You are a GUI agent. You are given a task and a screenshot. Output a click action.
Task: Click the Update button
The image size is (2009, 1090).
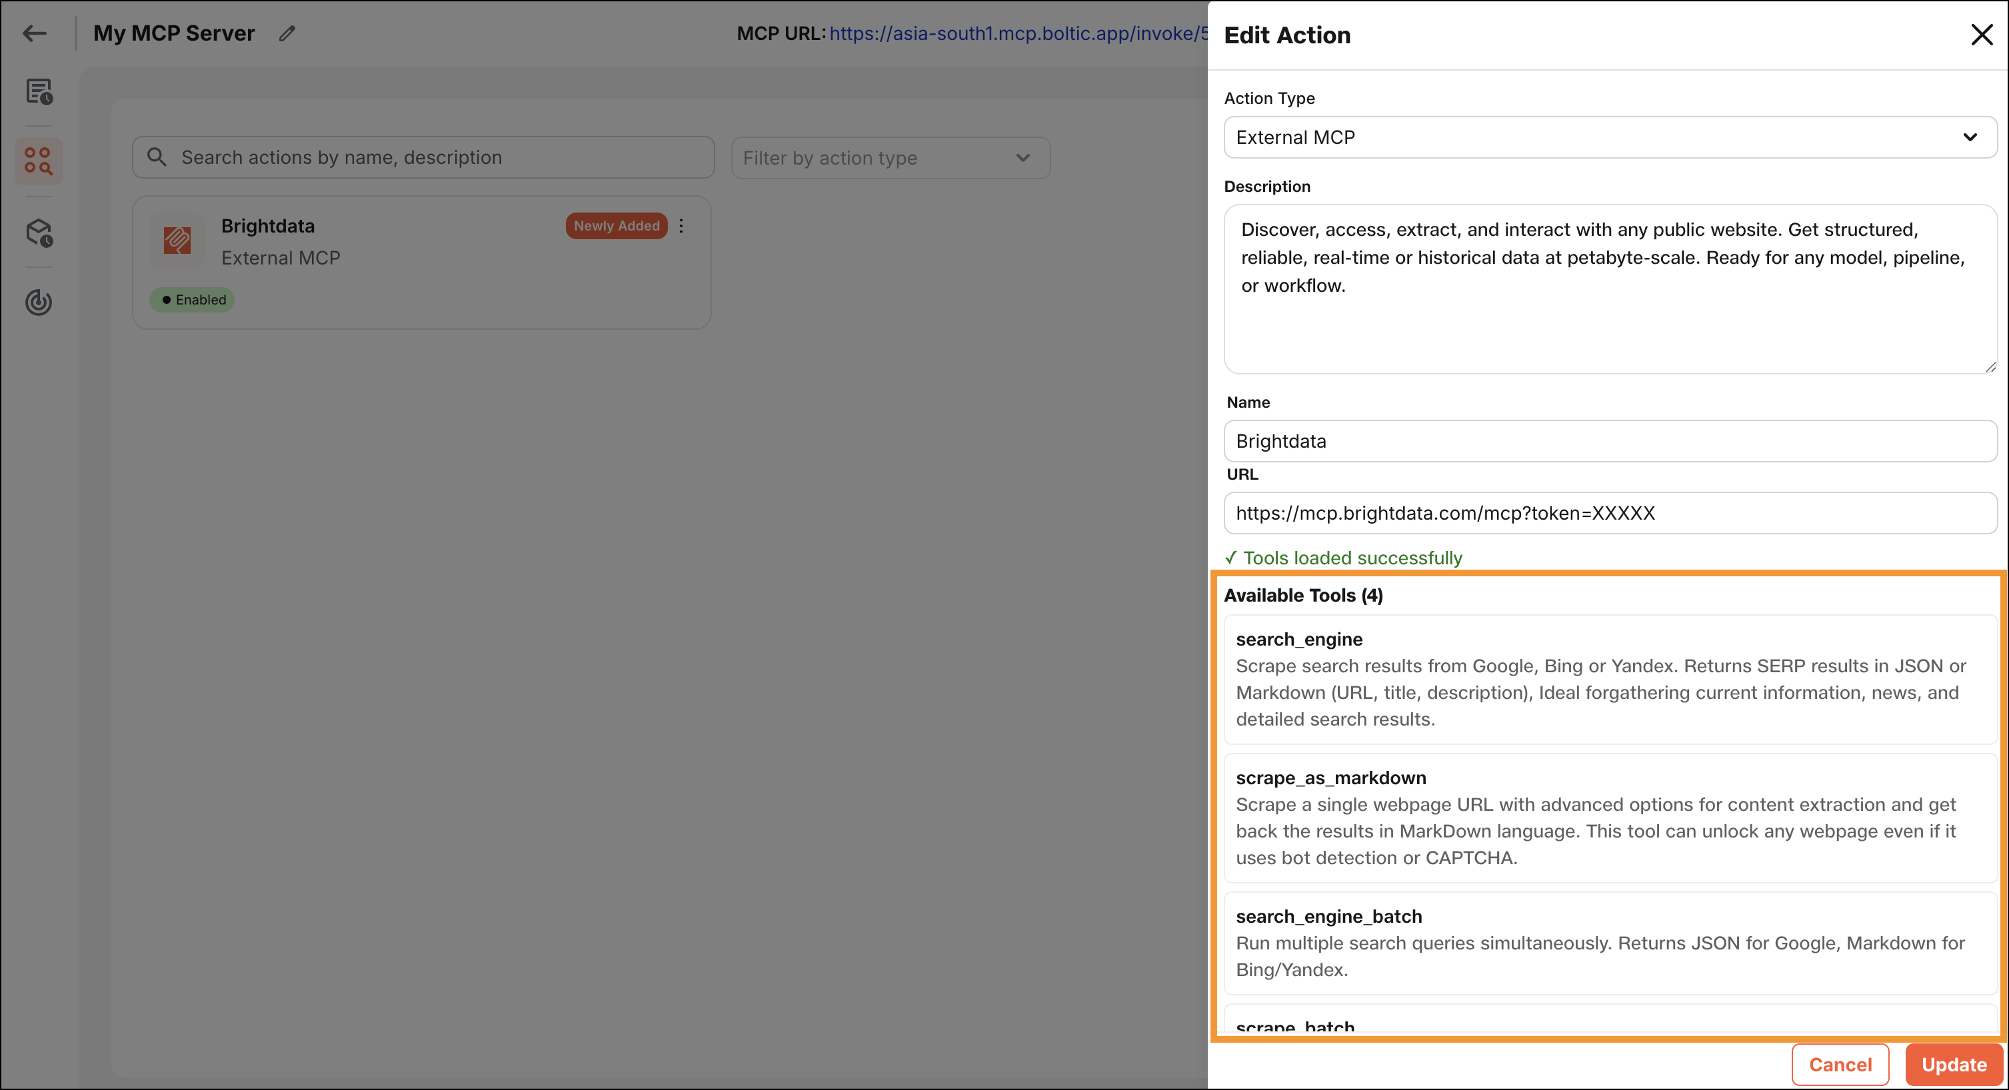click(x=1954, y=1064)
